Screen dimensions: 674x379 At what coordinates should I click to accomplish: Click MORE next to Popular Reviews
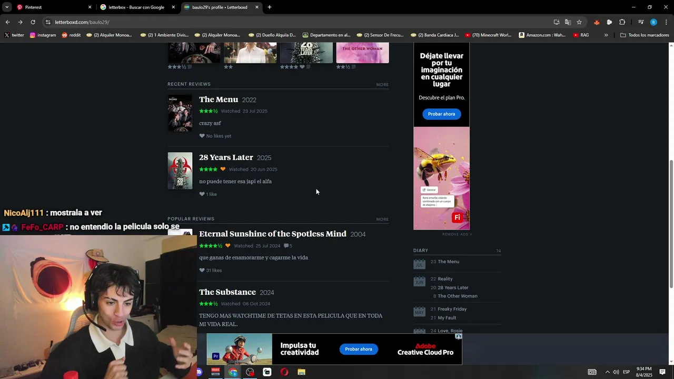[x=382, y=220]
